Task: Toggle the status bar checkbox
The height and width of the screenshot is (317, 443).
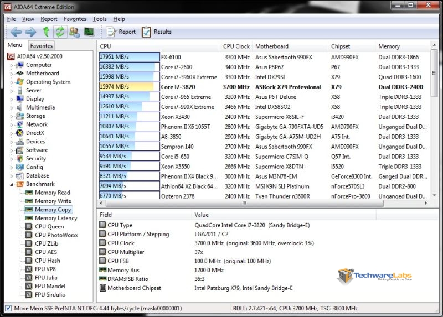Action: click(8, 308)
